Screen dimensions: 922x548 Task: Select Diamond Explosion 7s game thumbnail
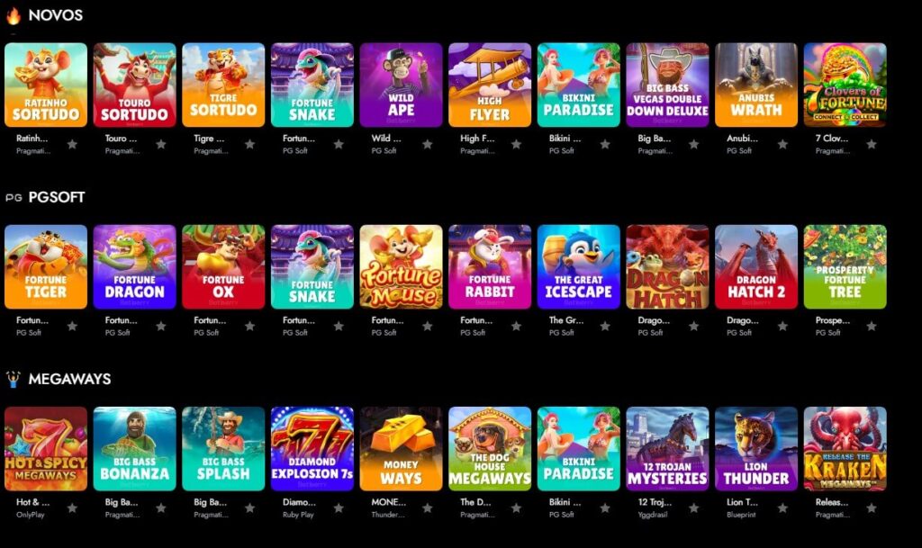(312, 449)
